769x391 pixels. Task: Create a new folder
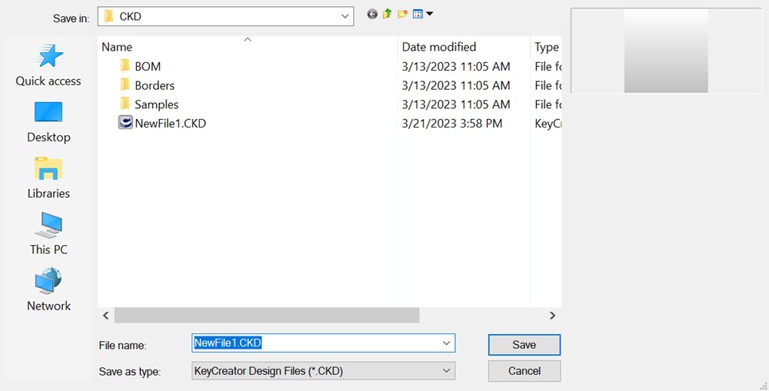point(402,14)
